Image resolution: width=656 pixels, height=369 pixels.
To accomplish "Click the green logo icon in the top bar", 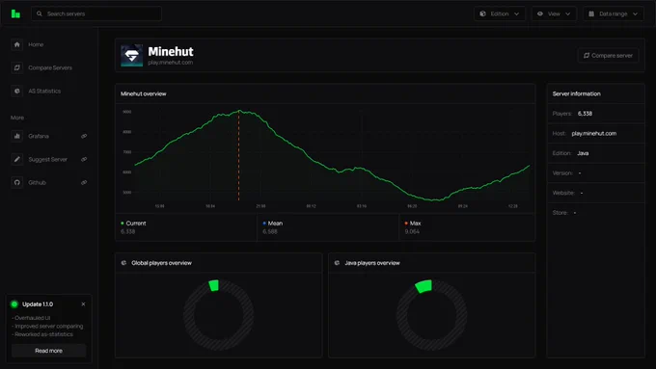I will point(15,13).
